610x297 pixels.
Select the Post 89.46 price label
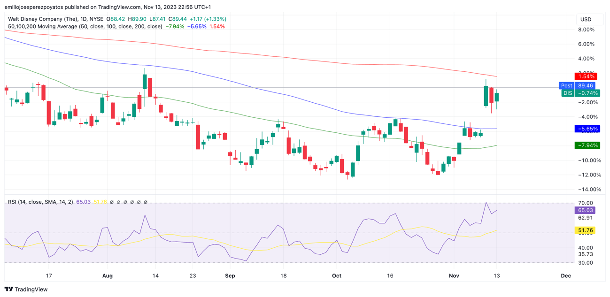coord(578,86)
